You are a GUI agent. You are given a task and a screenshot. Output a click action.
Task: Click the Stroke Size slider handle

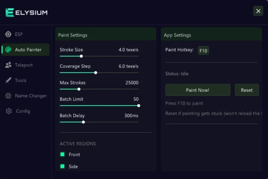[81, 56]
